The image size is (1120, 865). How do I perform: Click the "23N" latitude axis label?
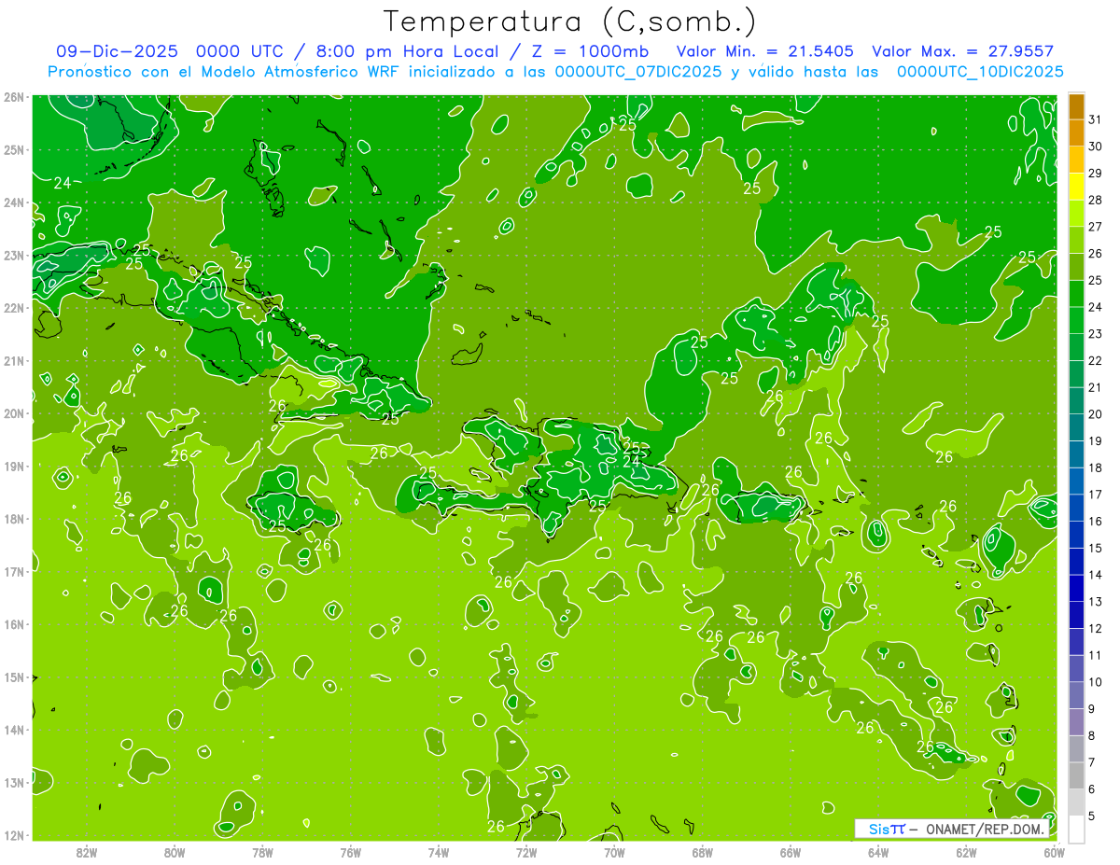[x=14, y=256]
